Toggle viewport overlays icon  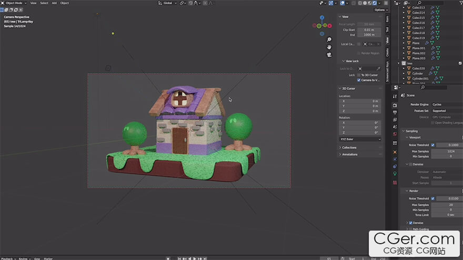(x=342, y=3)
